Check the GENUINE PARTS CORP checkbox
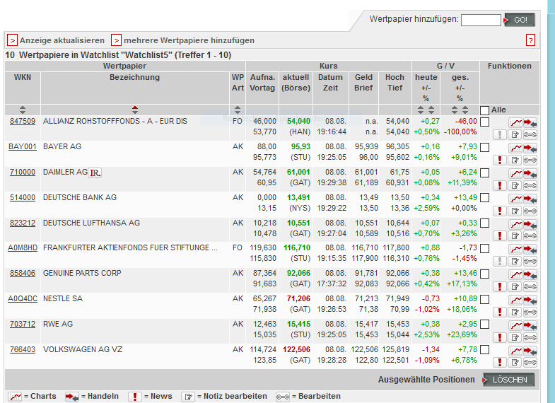The height and width of the screenshot is (403, 555). (484, 274)
